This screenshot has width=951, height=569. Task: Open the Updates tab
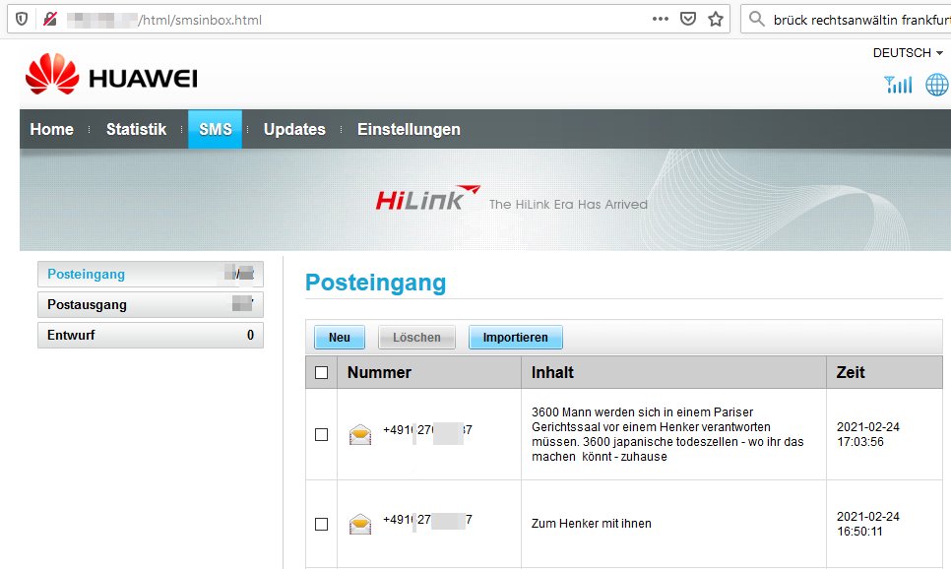coord(294,129)
